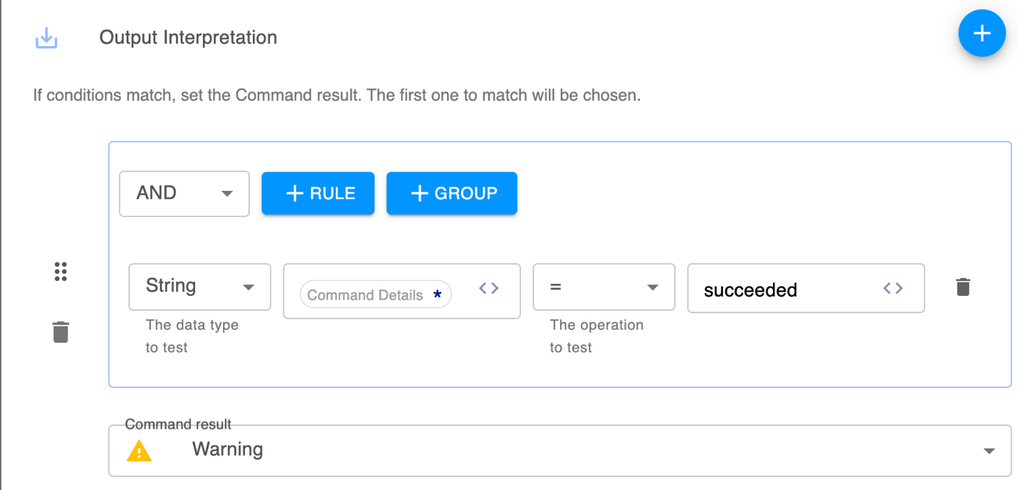Viewport: 1018px width, 490px height.
Task: Delete the condition group using left trash icon
Action: click(x=60, y=332)
